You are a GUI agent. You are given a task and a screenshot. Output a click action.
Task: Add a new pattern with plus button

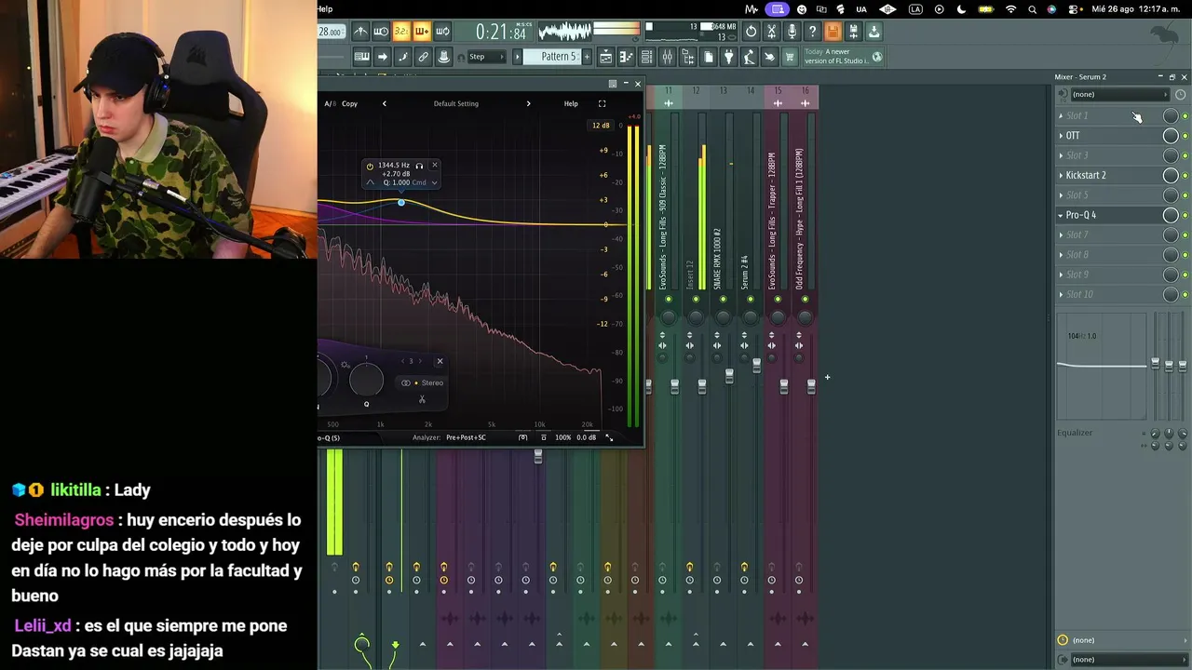pyautogui.click(x=588, y=57)
